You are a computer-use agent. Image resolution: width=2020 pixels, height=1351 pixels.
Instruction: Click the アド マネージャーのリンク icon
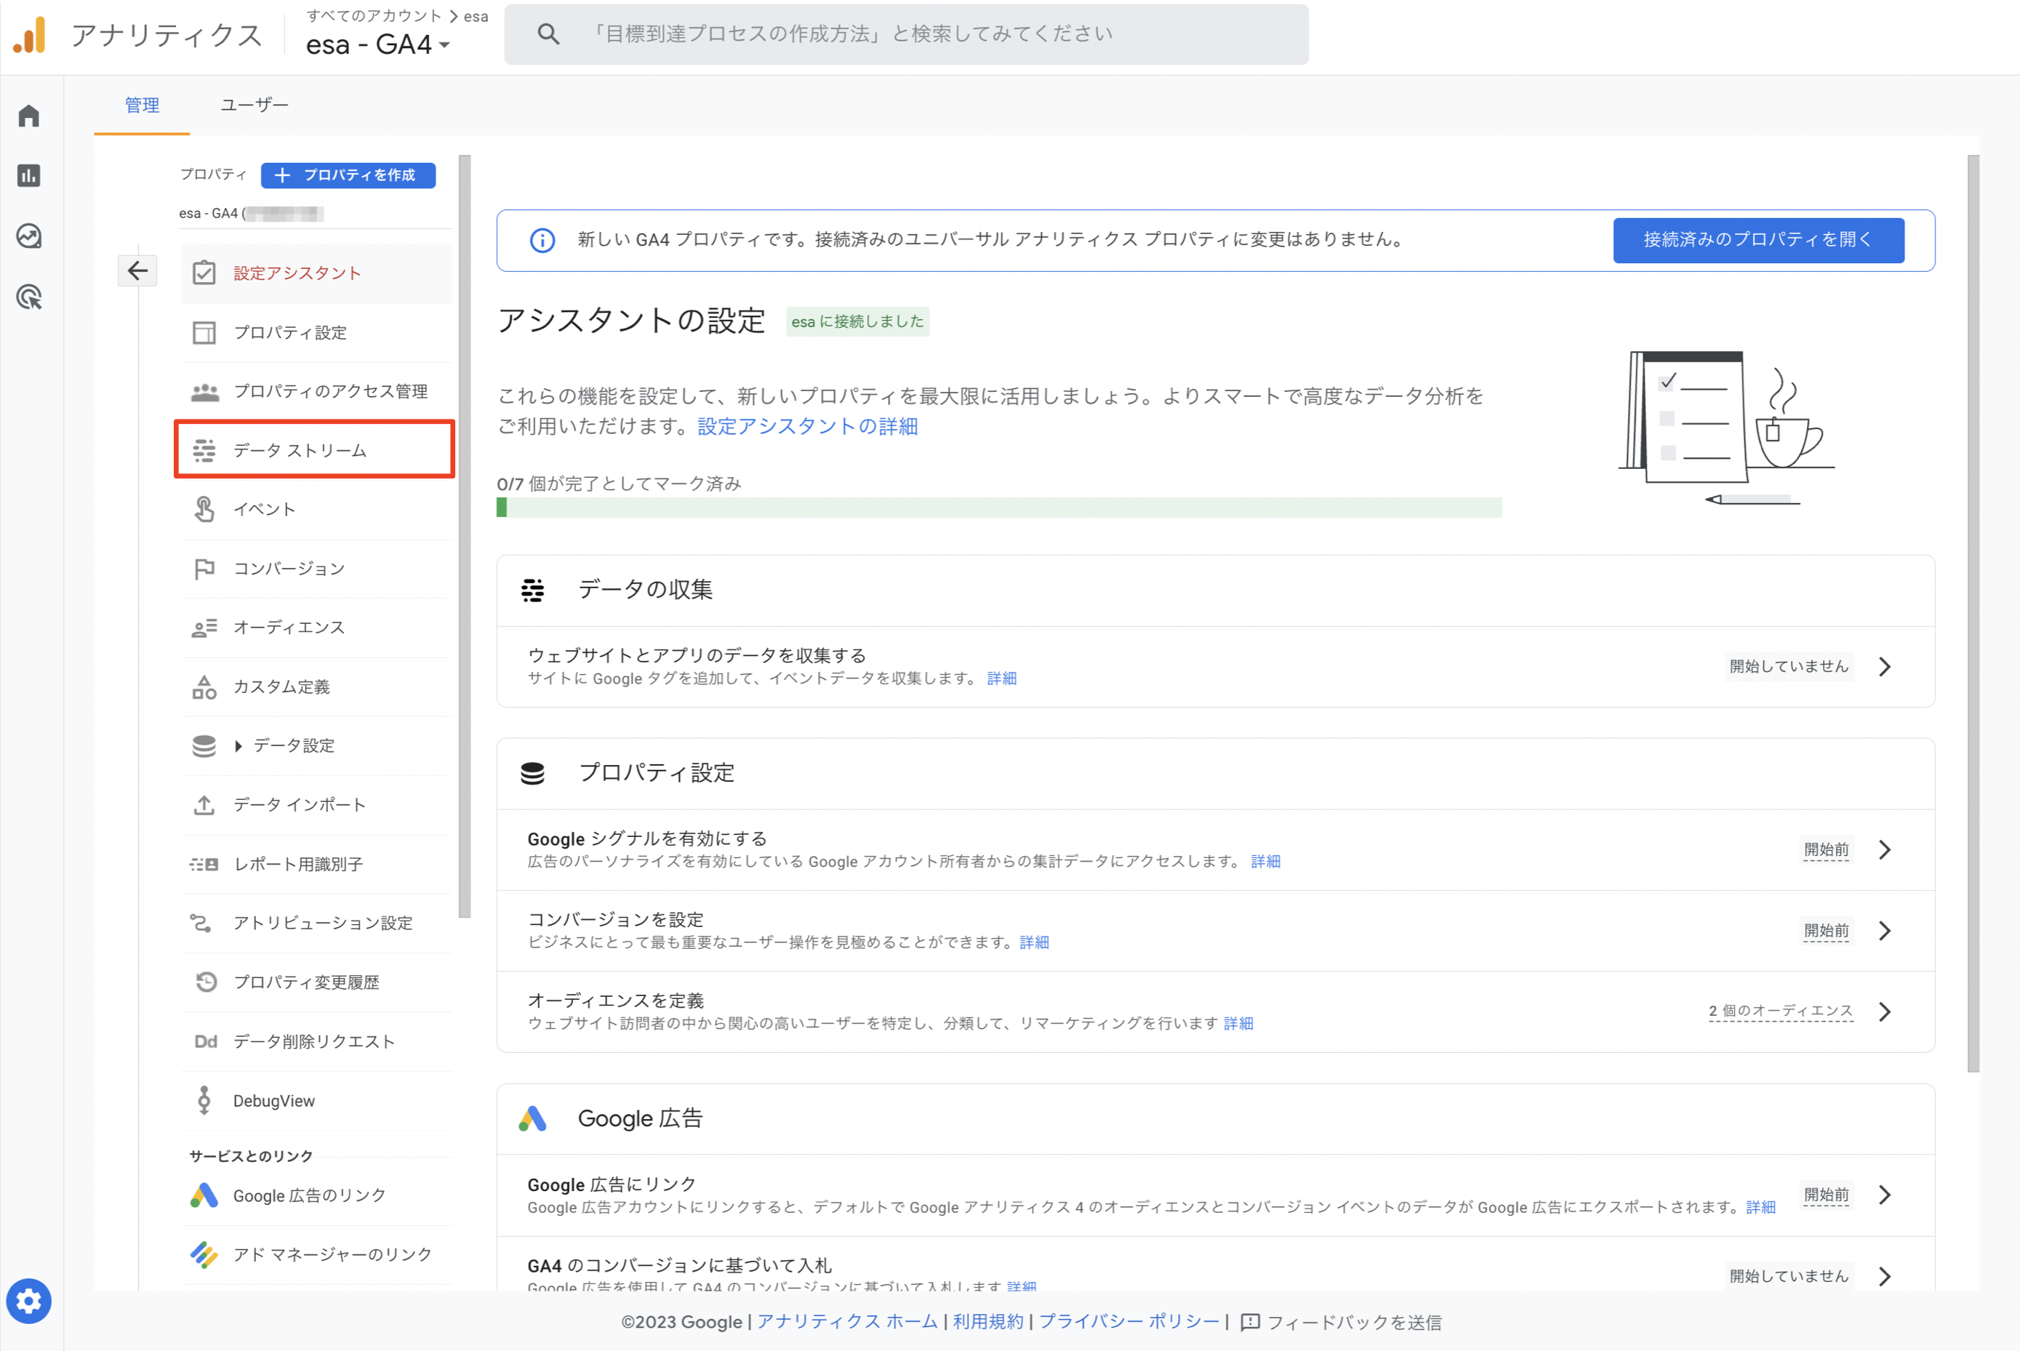[x=204, y=1254]
